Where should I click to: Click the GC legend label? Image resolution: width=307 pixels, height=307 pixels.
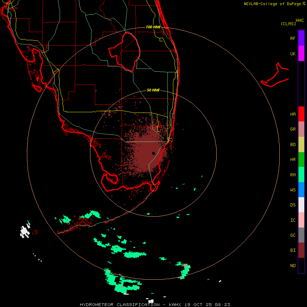[x=293, y=235]
